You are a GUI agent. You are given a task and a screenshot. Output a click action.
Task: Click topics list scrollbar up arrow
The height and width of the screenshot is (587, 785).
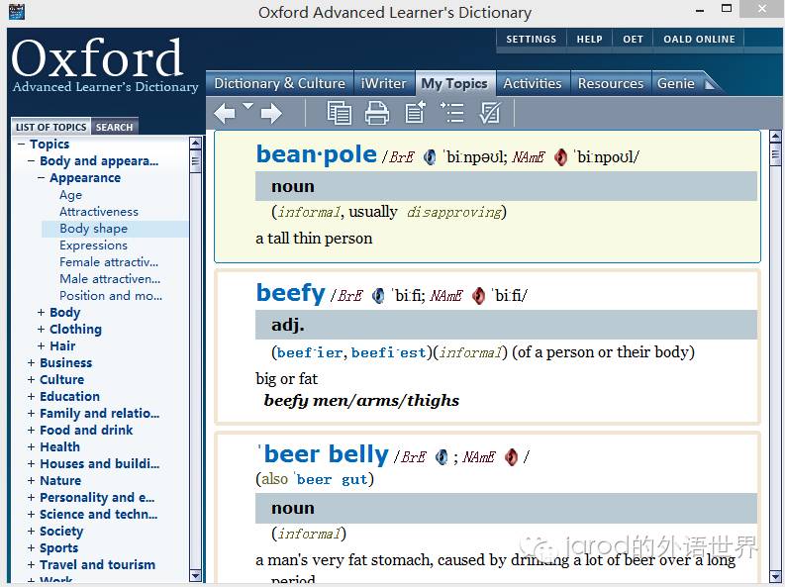click(x=195, y=144)
